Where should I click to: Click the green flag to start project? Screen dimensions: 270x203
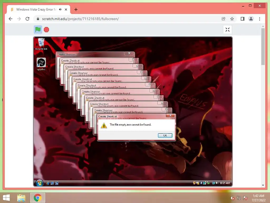coord(38,30)
